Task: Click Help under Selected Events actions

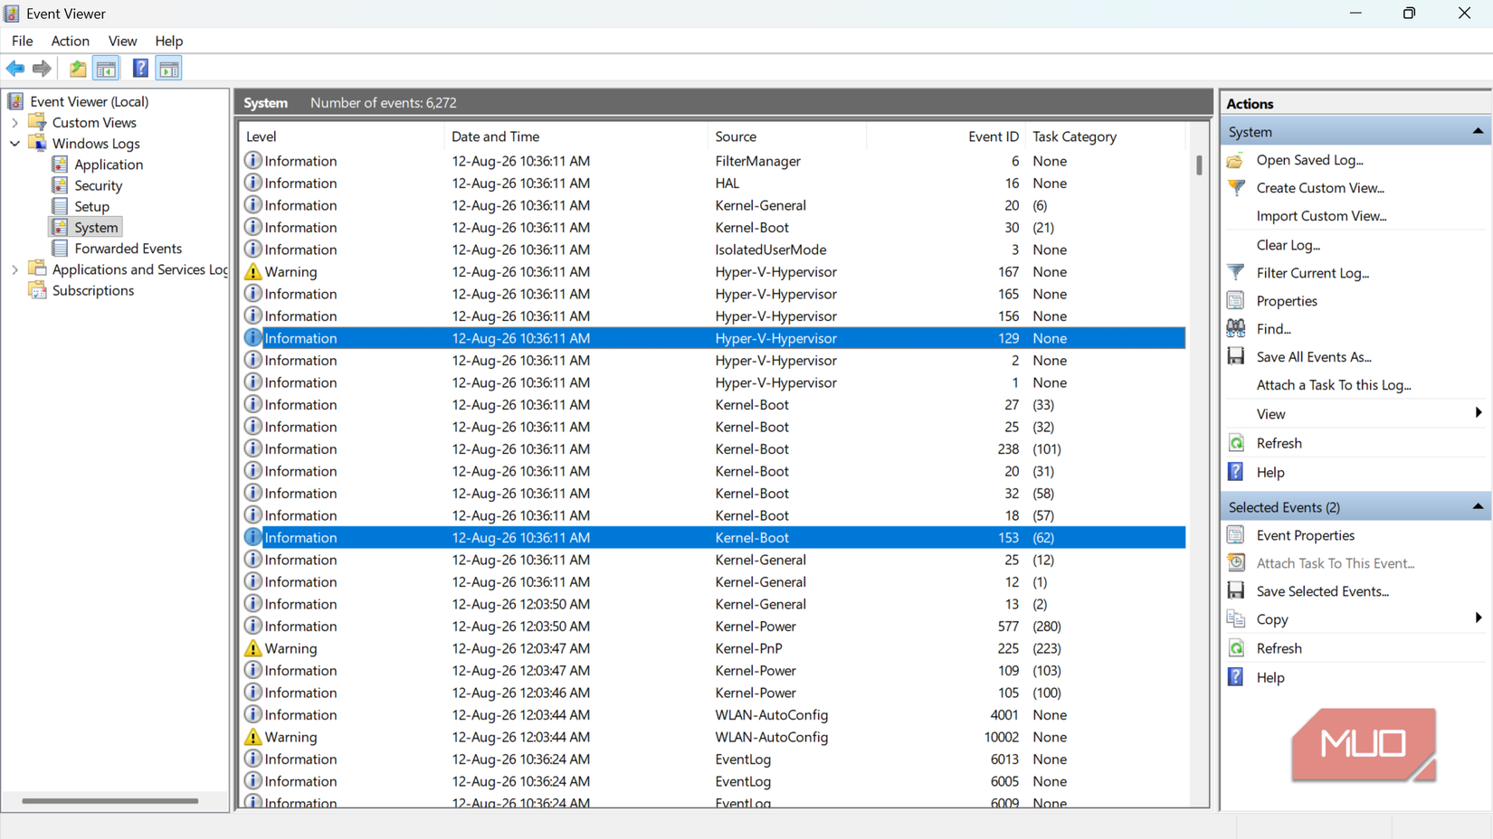Action: coord(1270,677)
